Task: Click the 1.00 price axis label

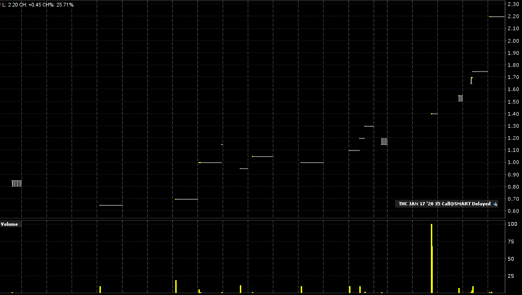Action: pyautogui.click(x=513, y=162)
